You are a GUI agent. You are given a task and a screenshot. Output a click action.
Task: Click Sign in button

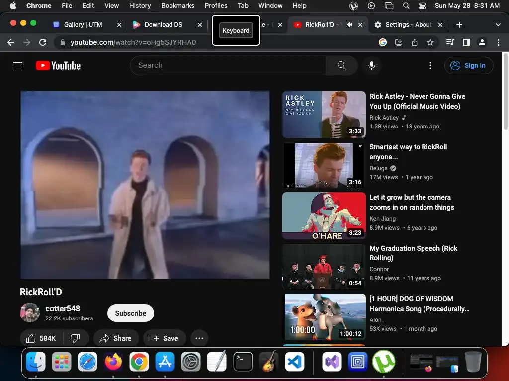point(469,65)
